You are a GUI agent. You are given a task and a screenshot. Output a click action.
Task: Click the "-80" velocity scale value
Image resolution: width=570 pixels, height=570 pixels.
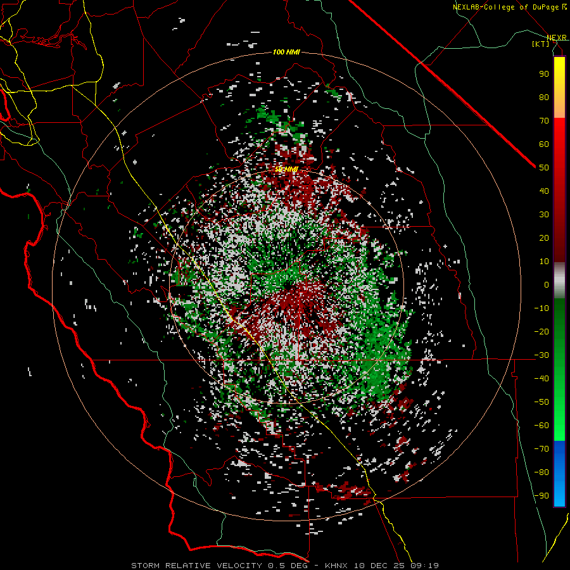[541, 472]
